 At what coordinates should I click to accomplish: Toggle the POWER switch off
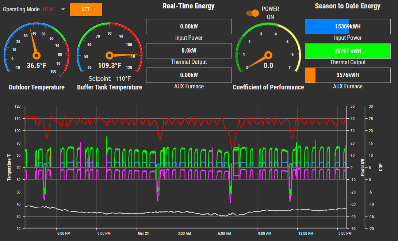point(253,13)
